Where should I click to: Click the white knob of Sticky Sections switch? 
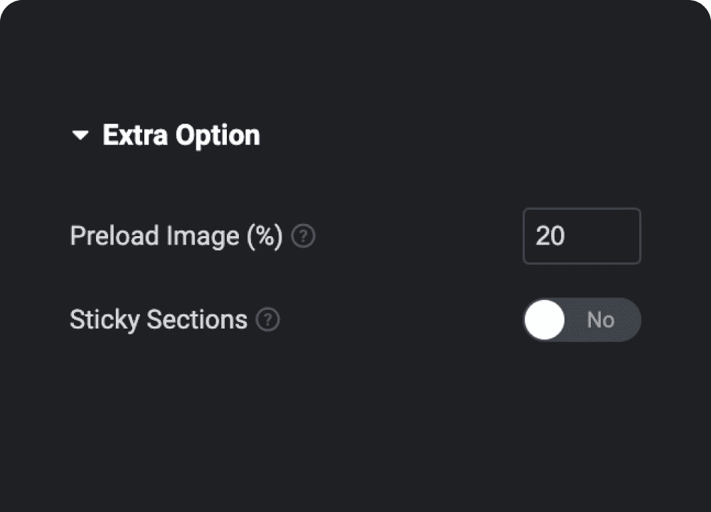545,320
